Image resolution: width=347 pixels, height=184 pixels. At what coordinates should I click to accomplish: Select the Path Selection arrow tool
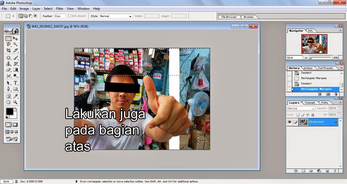coord(9,83)
